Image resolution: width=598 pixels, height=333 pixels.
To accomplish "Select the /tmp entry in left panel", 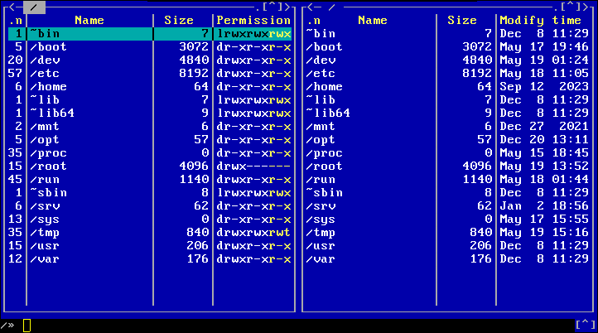I will pos(45,233).
